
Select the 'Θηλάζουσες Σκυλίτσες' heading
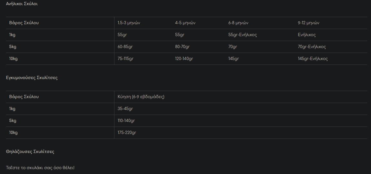click(30, 152)
